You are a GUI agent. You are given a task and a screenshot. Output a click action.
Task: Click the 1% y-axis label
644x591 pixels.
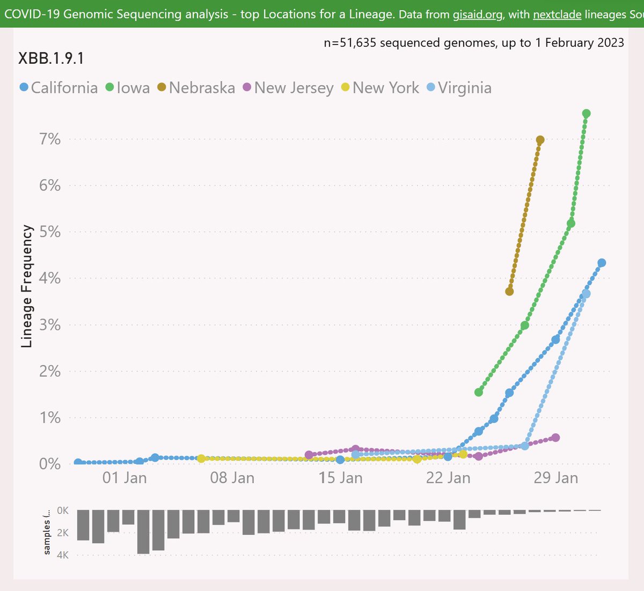click(x=50, y=418)
